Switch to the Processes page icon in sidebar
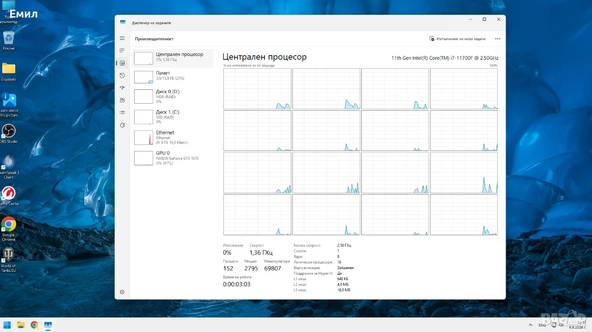 coord(122,50)
